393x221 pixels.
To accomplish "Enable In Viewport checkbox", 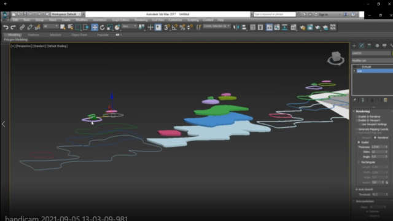I will click(x=357, y=120).
